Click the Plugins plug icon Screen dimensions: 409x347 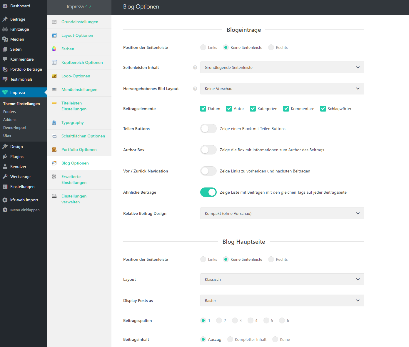[5, 157]
